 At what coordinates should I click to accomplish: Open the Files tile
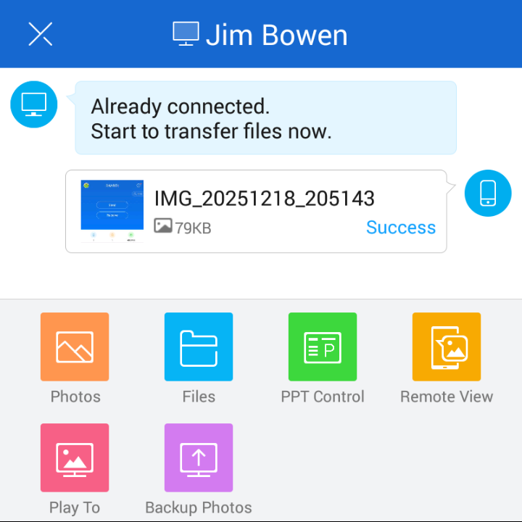pos(199,347)
